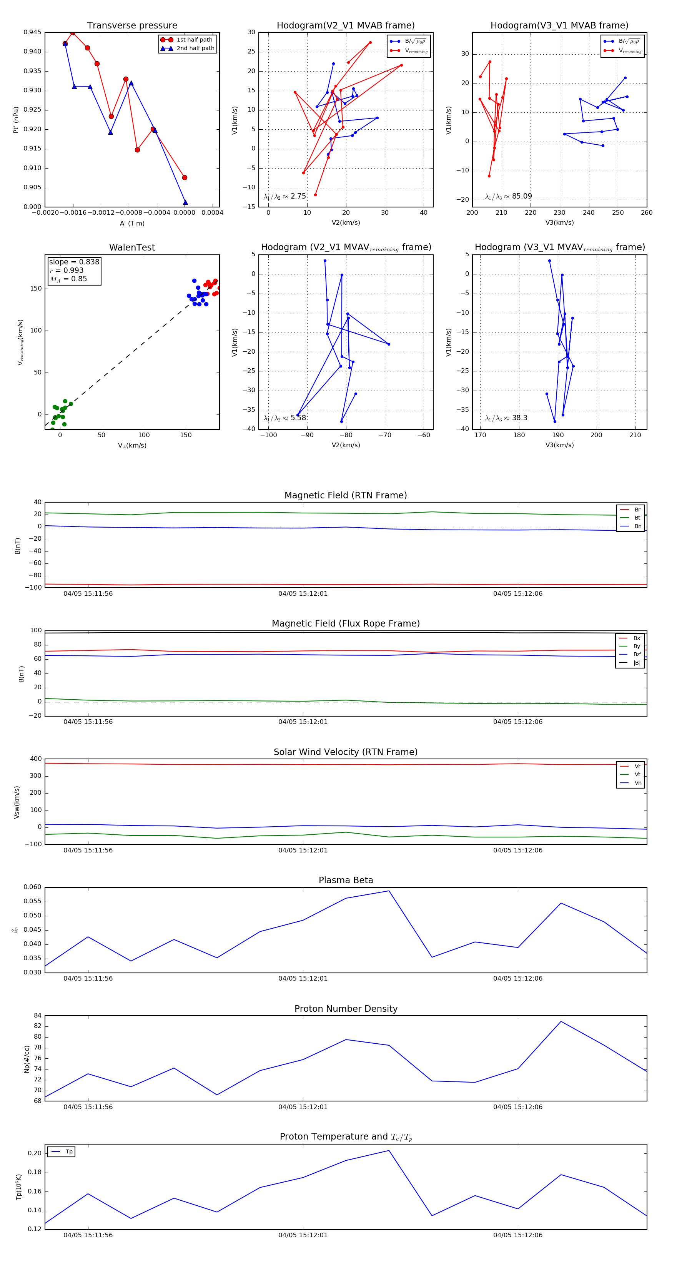
Task: Click the V2_V1 MVAV remaining frame hodogram title
Action: pyautogui.click(x=346, y=247)
